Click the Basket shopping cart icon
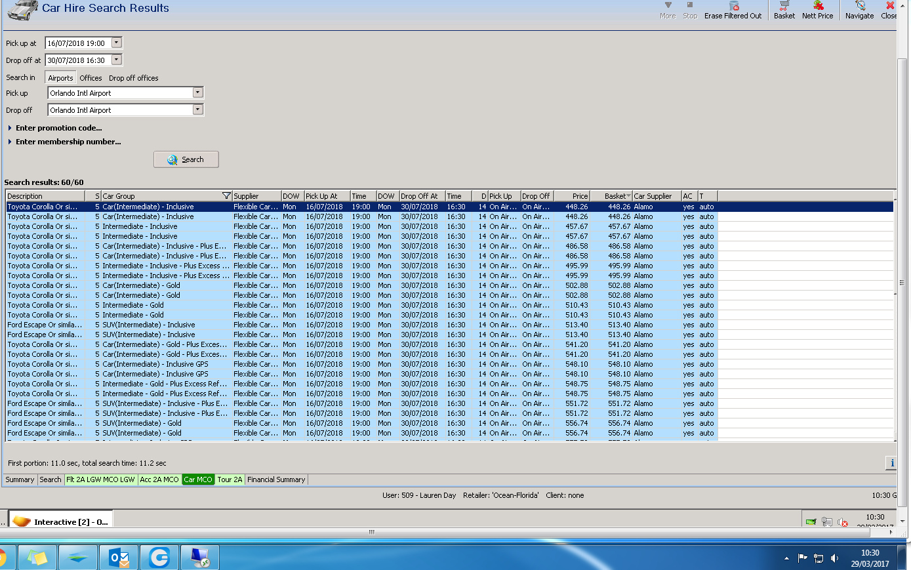Viewport: 911px width, 570px height. (784, 6)
